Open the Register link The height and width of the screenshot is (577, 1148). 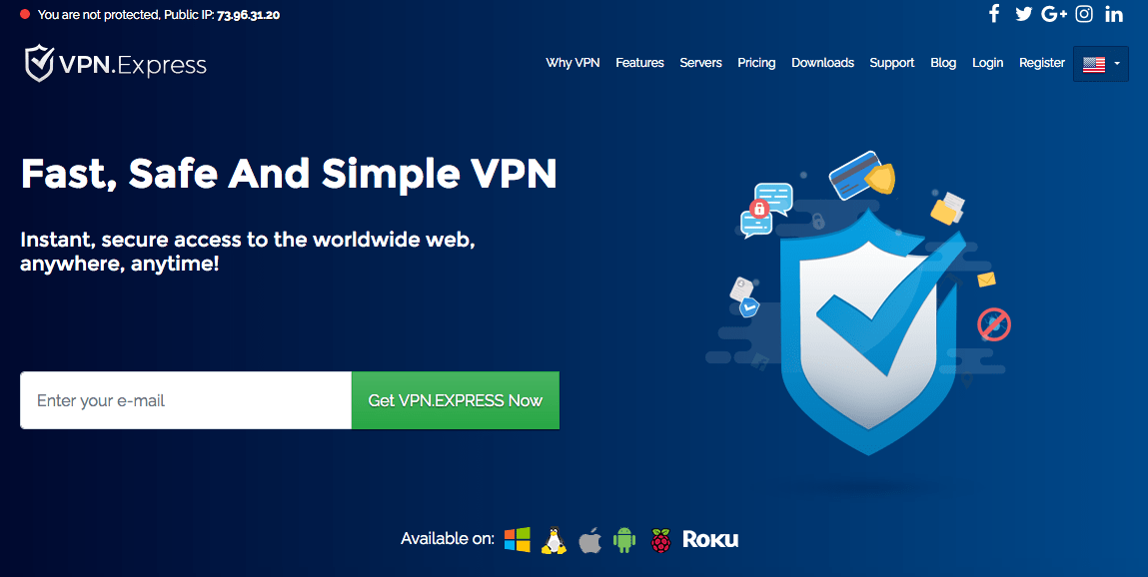coord(1042,63)
